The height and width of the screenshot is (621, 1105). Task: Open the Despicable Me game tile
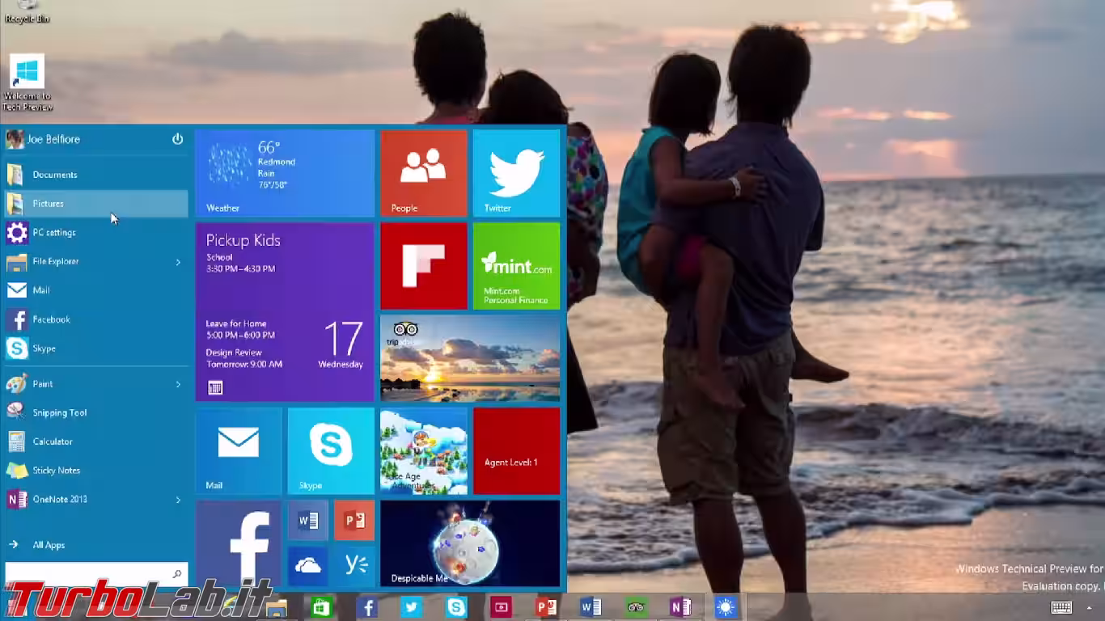[x=469, y=543]
